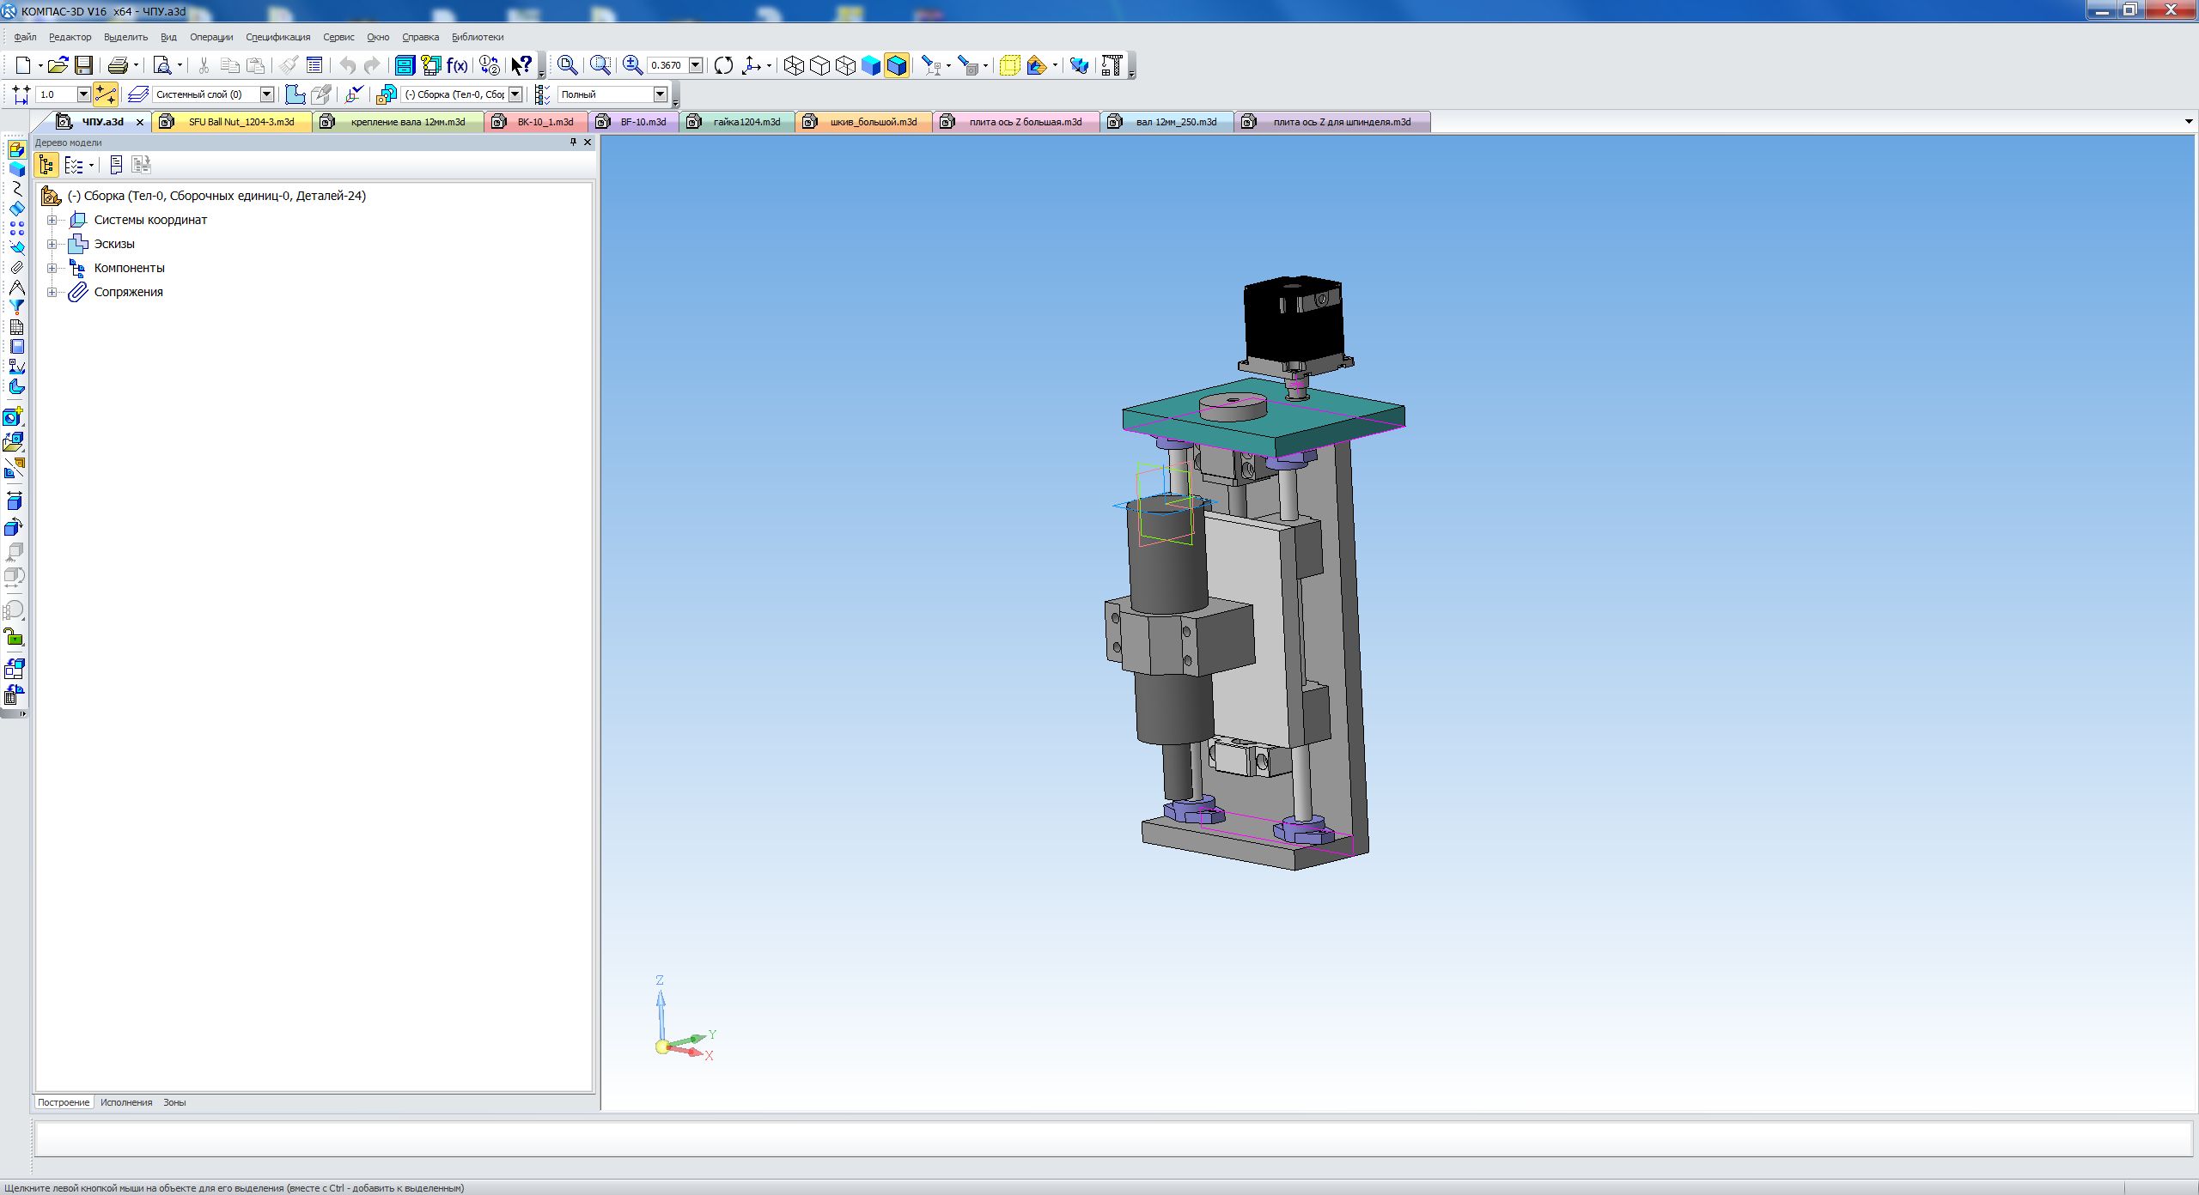Screen dimensions: 2199x1195
Task: Click the Rebuild model icon
Action: click(723, 65)
